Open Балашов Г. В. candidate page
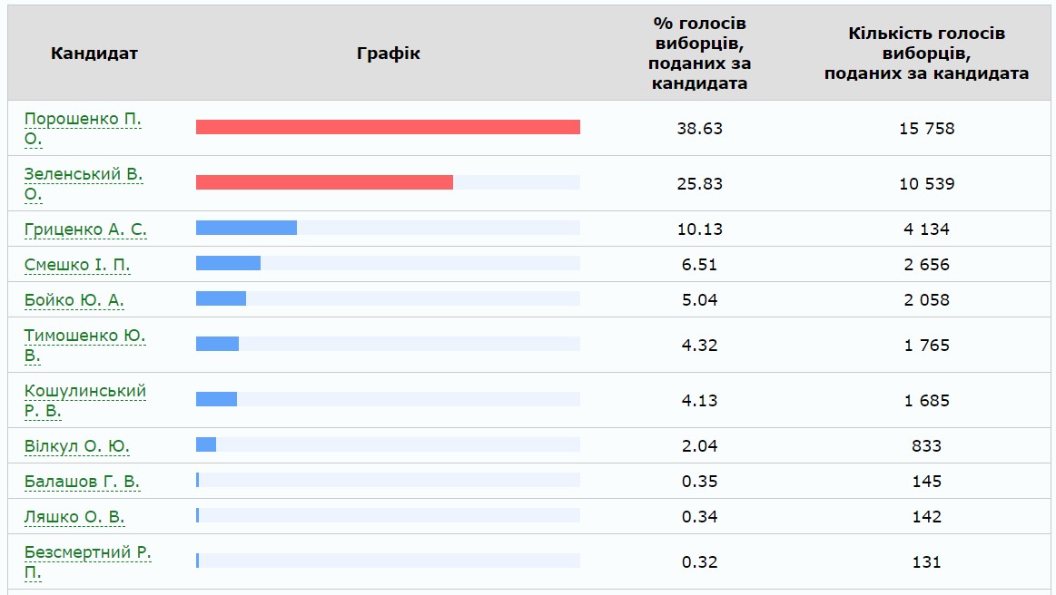Viewport: 1056px width, 595px height. click(82, 482)
